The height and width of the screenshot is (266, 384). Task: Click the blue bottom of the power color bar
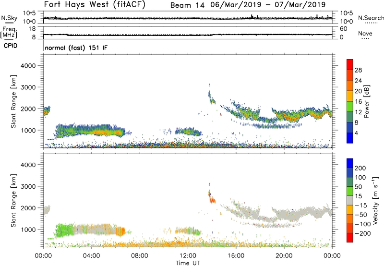(350, 138)
